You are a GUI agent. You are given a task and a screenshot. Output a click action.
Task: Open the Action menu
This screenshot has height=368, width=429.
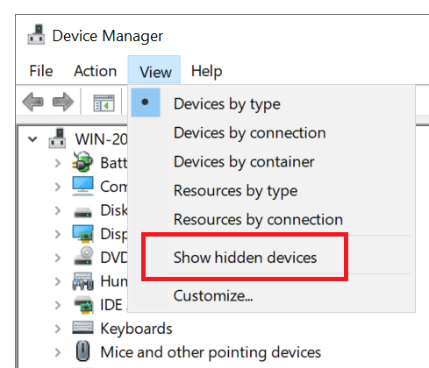tap(96, 71)
